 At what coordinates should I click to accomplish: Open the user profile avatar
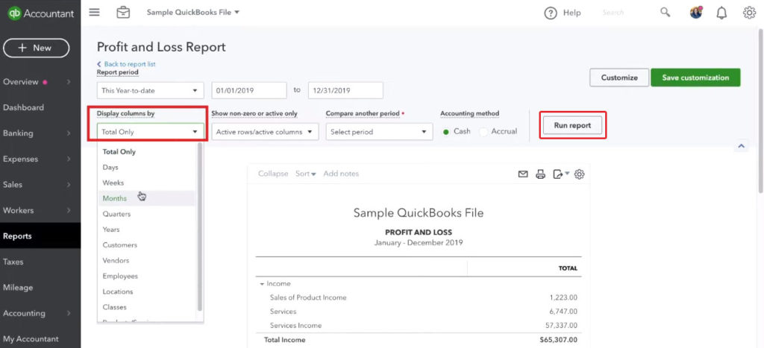pyautogui.click(x=696, y=13)
